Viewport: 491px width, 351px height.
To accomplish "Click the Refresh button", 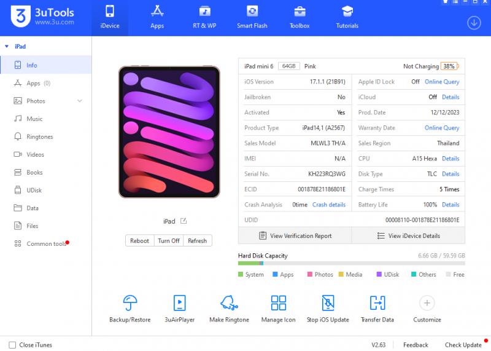I will click(198, 241).
